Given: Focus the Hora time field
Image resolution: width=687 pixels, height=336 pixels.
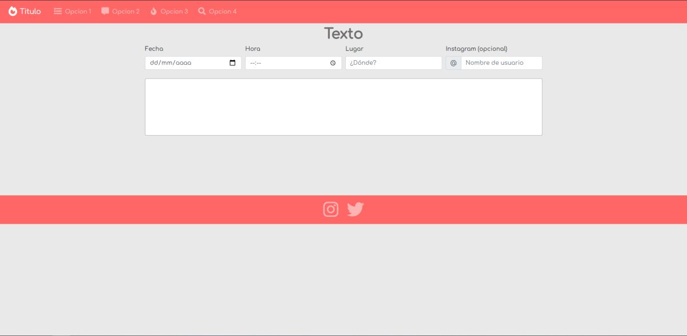Looking at the screenshot, I should (x=293, y=63).
